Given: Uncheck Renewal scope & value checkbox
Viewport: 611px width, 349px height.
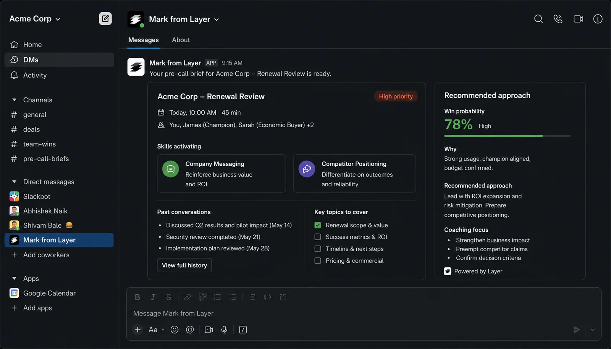Looking at the screenshot, I should click(318, 225).
